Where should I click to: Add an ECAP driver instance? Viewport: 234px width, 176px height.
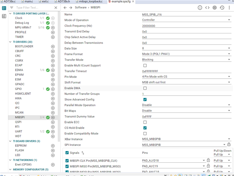53,65
